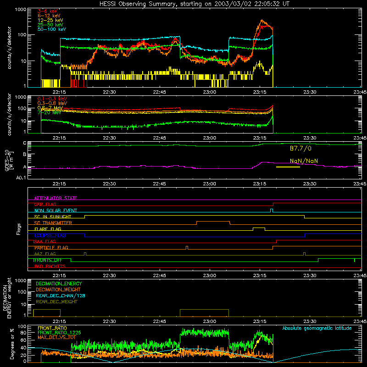Select the 6-12 keV legend label
367x367 pixels.
(49, 16)
